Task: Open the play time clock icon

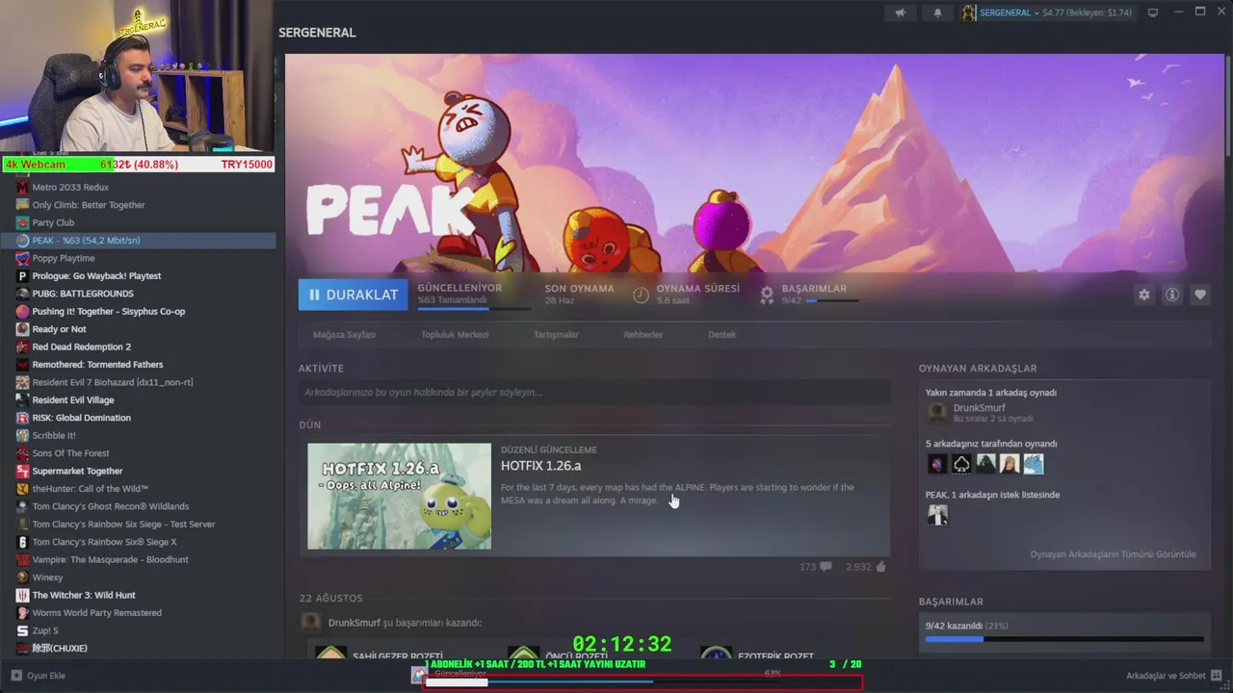Action: [x=641, y=295]
